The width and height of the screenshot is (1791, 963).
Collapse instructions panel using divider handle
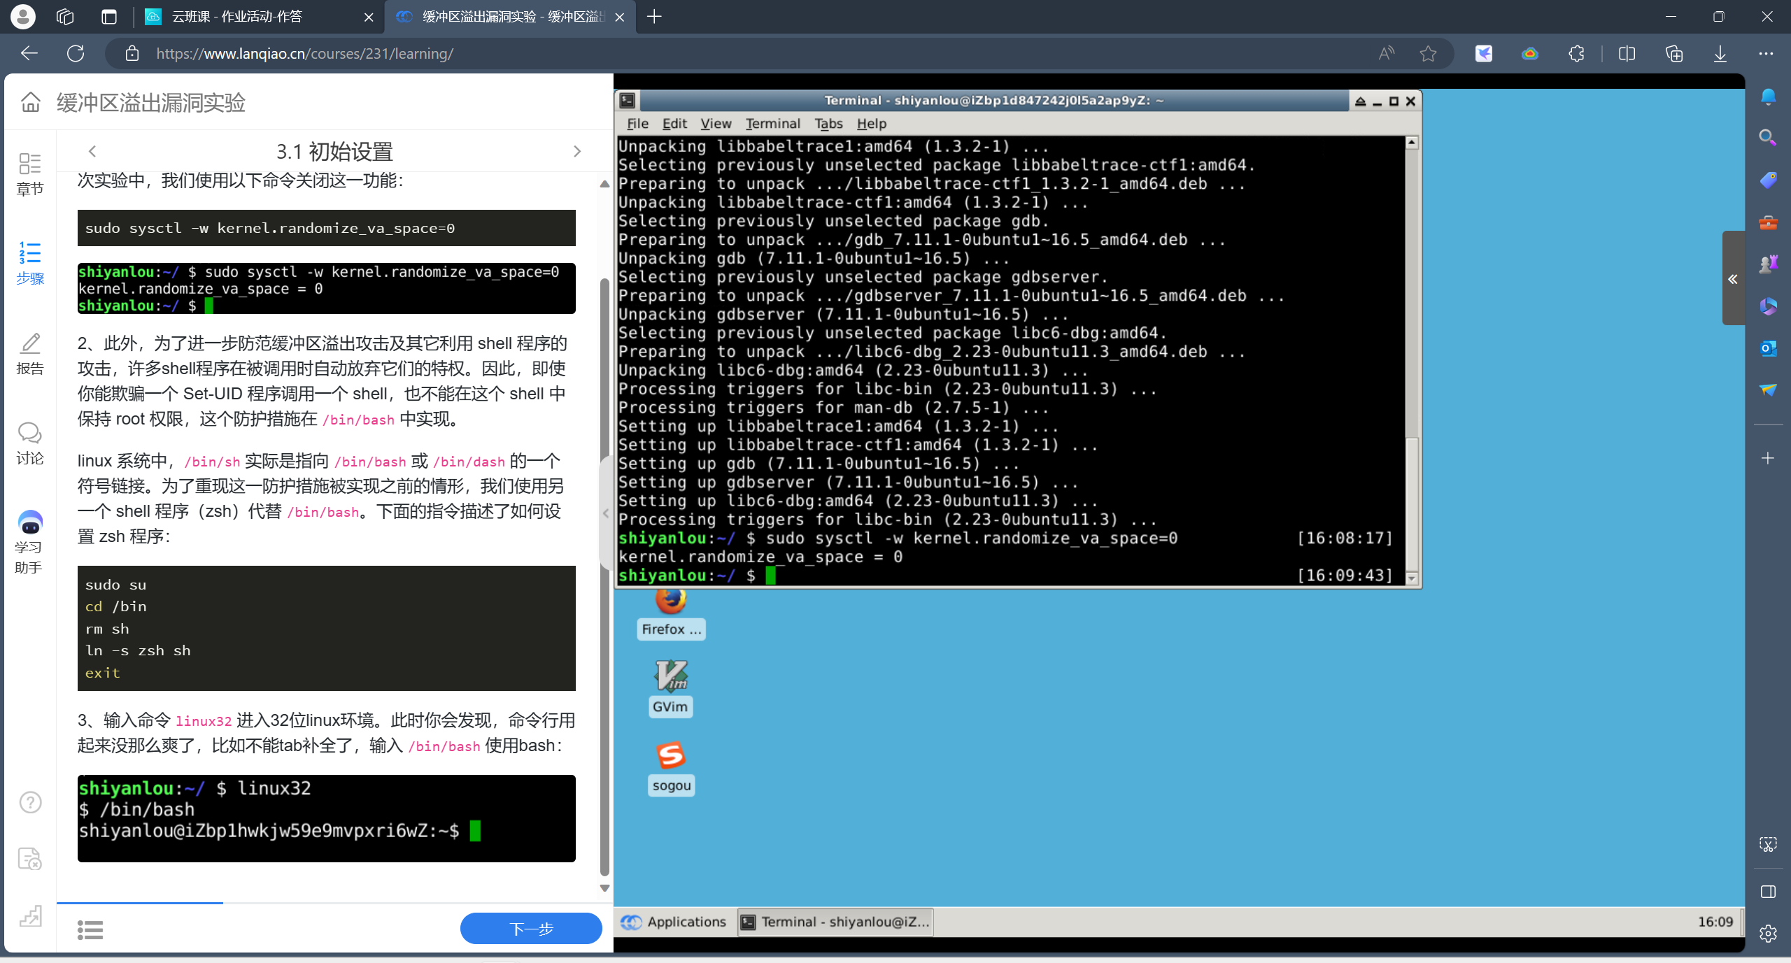605,513
